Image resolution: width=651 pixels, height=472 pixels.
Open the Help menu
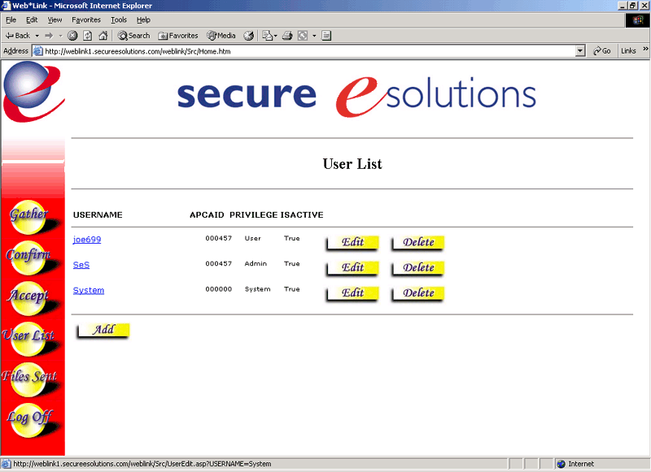click(143, 19)
